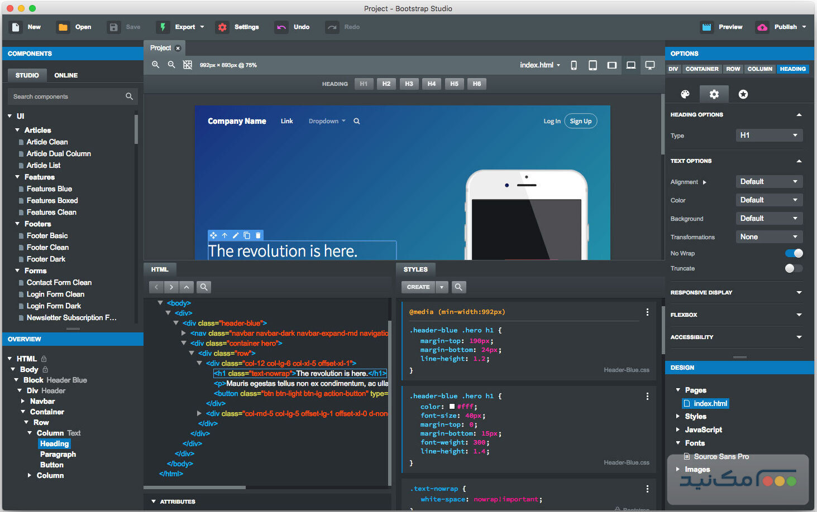Screen dimensions: 817x512
Task: Switch to the Online components tab
Action: [65, 75]
